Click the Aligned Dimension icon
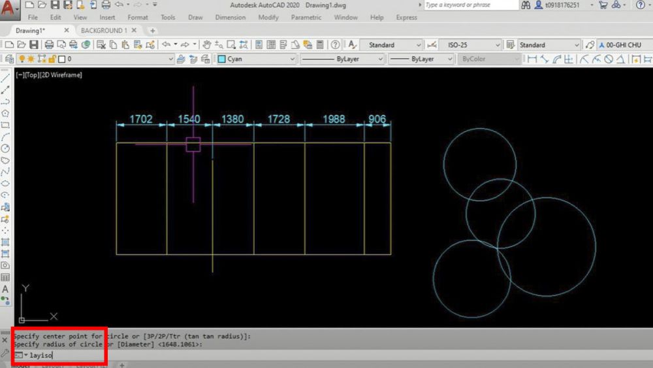The width and height of the screenshot is (653, 368). pyautogui.click(x=545, y=59)
